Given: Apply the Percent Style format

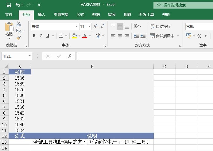Looking at the screenshot, I should [199, 36].
